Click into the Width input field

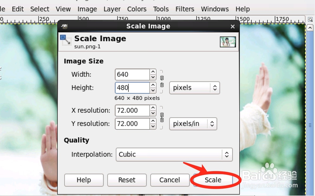click(x=132, y=75)
